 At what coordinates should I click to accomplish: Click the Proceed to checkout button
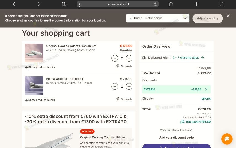[x=176, y=146]
